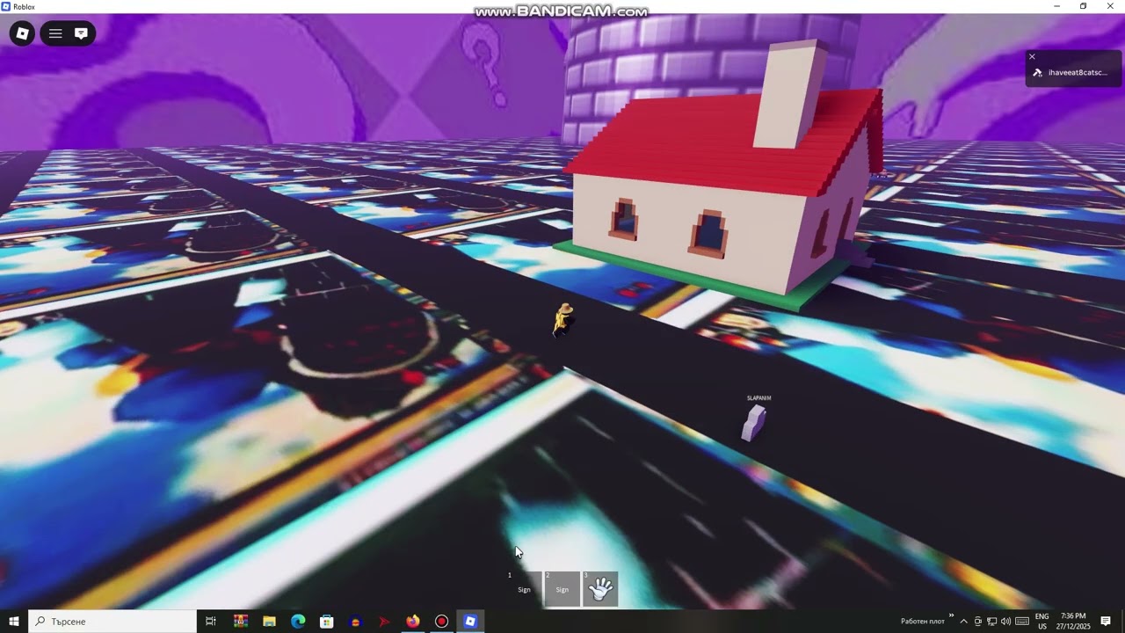Open the hamburger menu in Roblox topbar

point(55,33)
